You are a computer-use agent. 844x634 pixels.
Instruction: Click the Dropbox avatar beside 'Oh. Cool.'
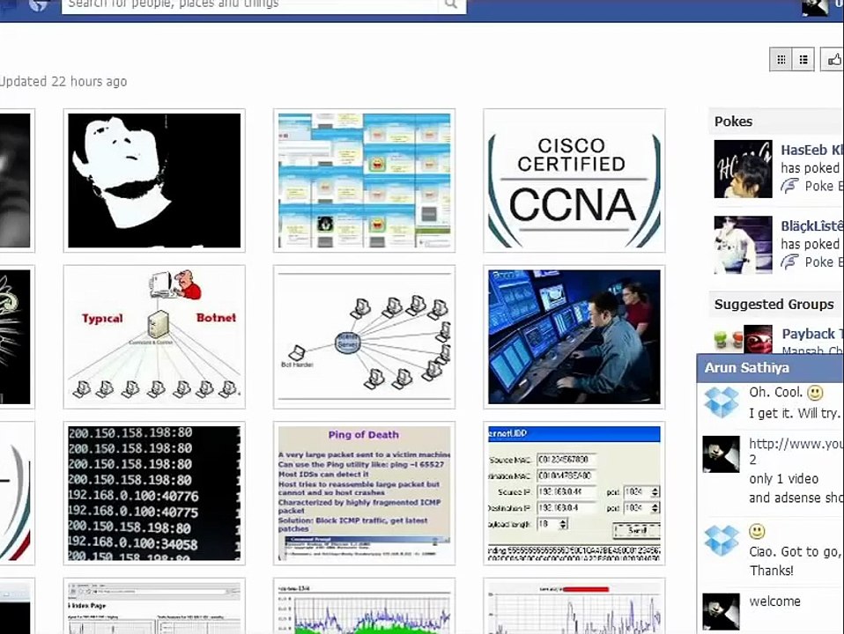[722, 402]
